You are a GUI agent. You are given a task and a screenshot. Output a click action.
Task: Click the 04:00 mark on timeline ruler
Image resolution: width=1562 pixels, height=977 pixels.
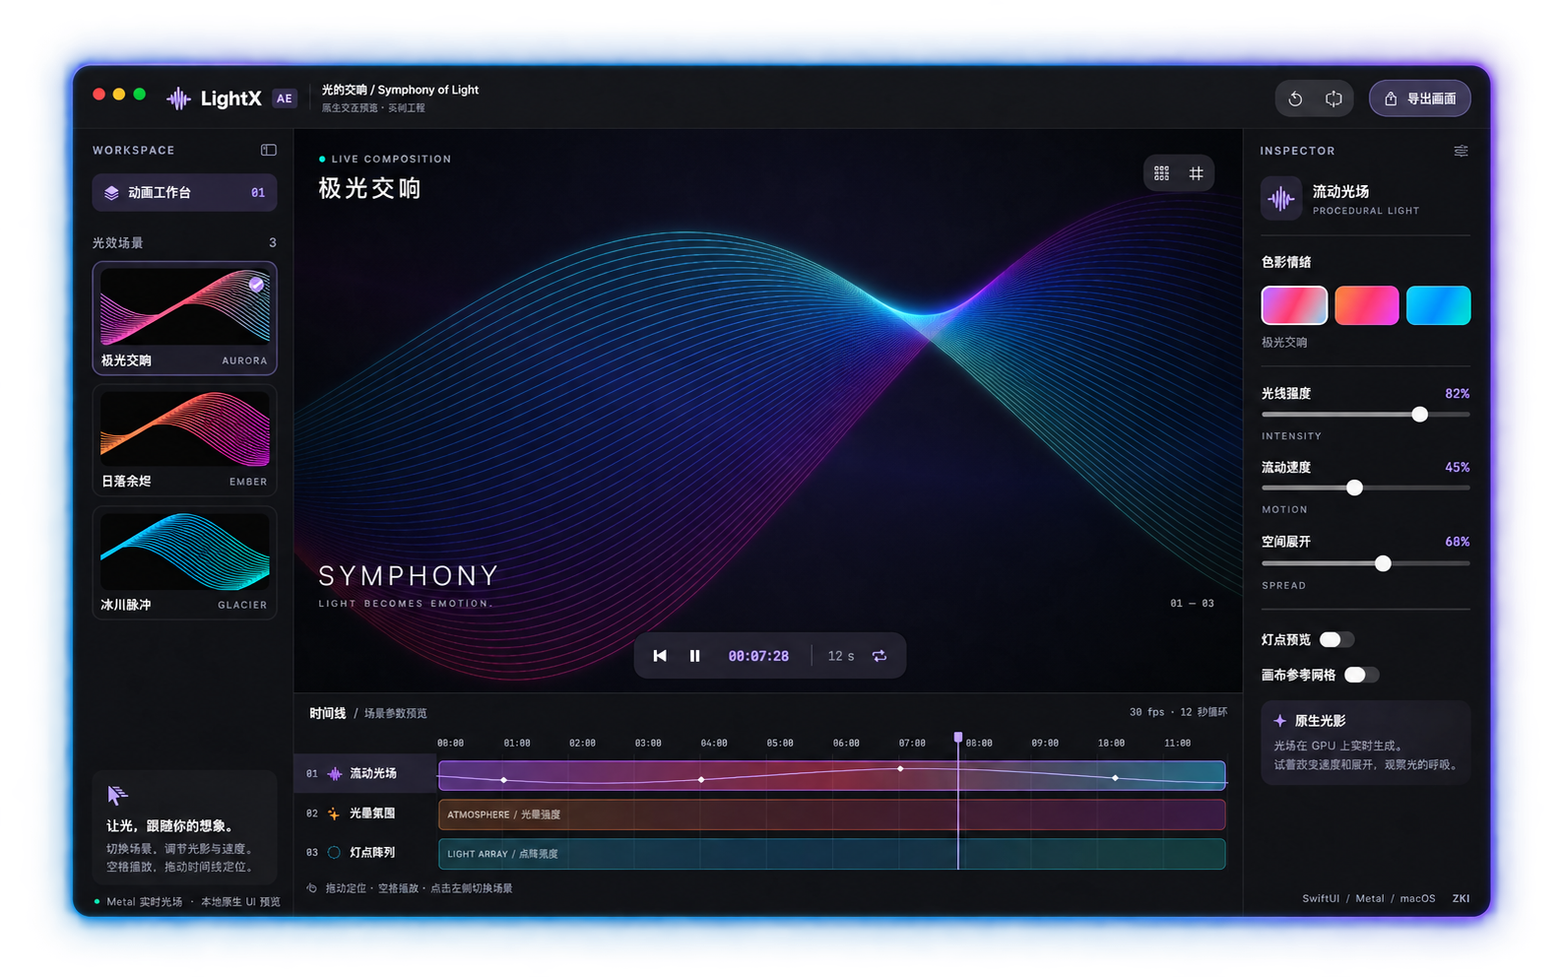click(x=714, y=743)
